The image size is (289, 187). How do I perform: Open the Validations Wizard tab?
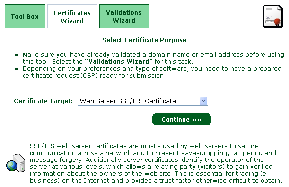click(124, 16)
